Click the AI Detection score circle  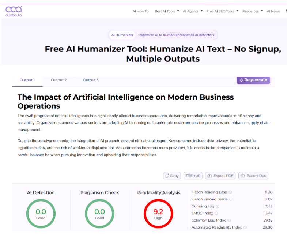(x=41, y=214)
